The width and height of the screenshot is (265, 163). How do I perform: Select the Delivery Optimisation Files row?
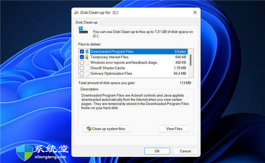[x=133, y=74]
